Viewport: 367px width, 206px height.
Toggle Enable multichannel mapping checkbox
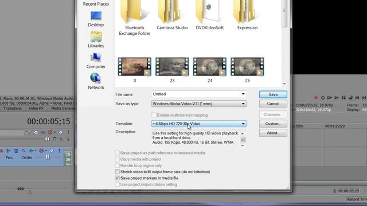point(154,115)
